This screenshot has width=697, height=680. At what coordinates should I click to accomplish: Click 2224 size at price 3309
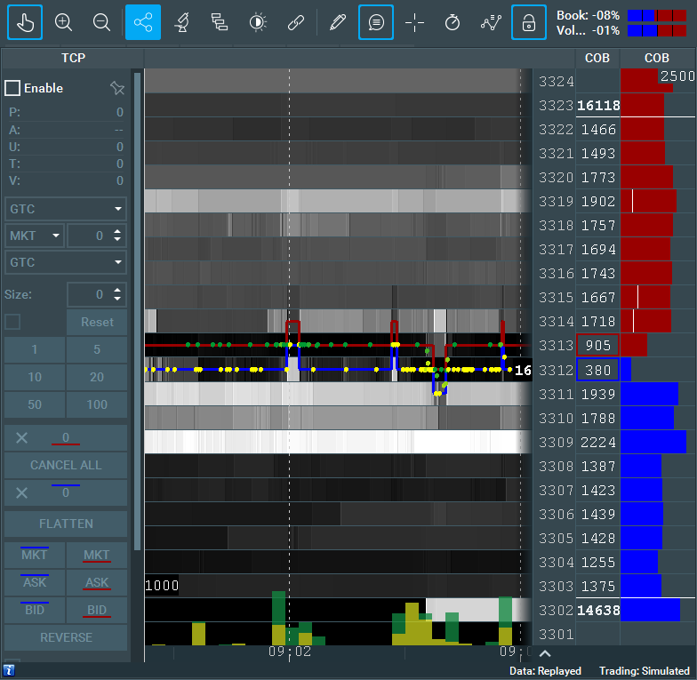(598, 443)
